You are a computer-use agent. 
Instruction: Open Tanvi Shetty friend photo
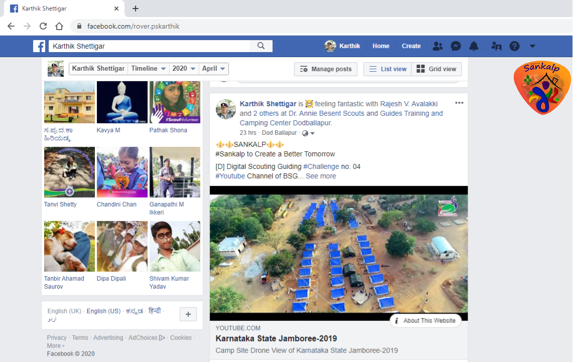click(69, 172)
